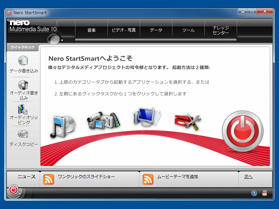Viewport: 279px width, 209px height.
Task: Click the camcorder and camera image
Action: (x=103, y=121)
